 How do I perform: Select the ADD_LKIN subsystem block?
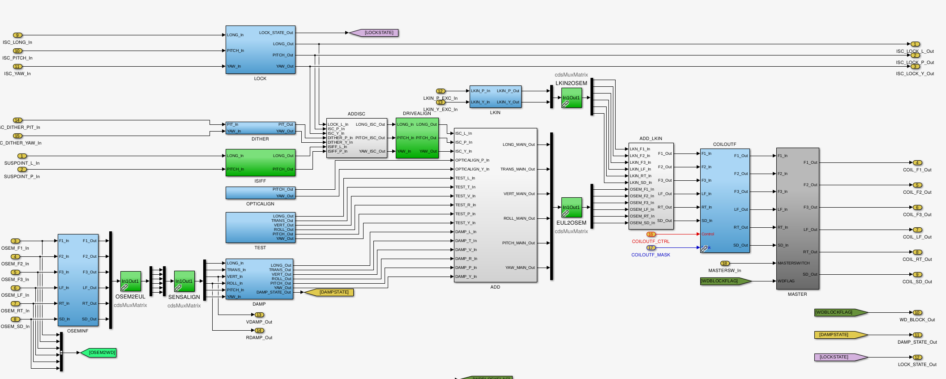651,186
